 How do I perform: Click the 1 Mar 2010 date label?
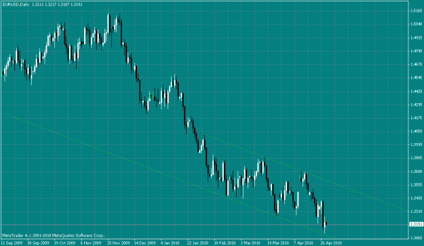tap(250, 243)
